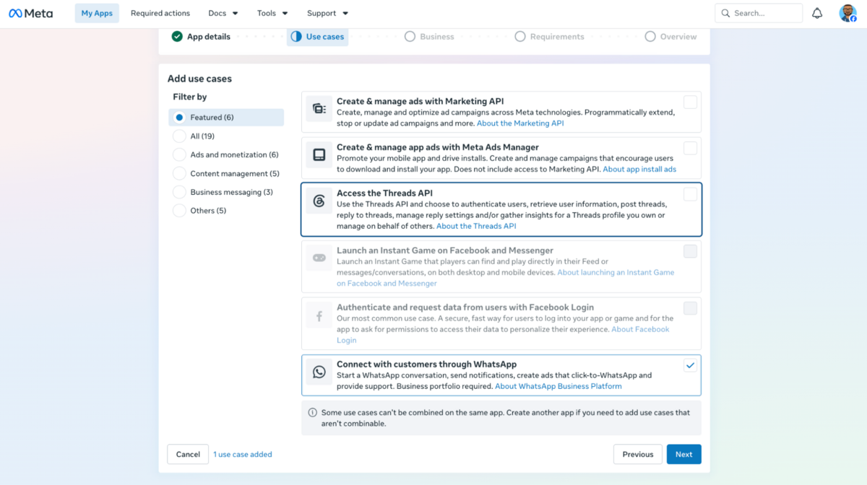The height and width of the screenshot is (485, 867).
Task: Click the Meta Ads Manager tablet icon
Action: (319, 155)
